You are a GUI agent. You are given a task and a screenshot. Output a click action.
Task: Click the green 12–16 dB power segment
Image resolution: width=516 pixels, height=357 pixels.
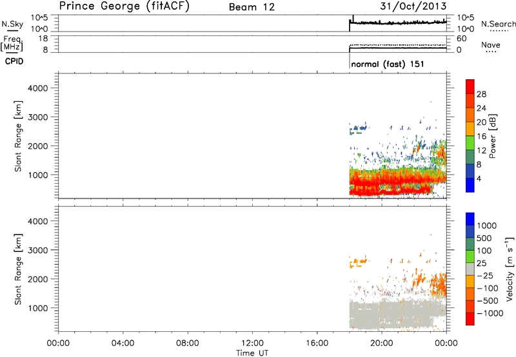[470, 143]
